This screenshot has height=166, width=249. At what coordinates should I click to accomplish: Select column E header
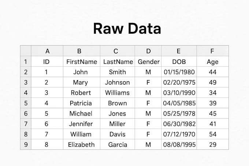coord(179,51)
